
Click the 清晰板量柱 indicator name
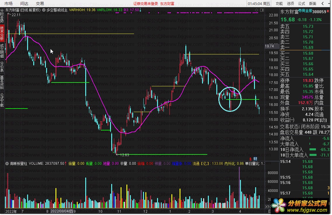click(18, 164)
